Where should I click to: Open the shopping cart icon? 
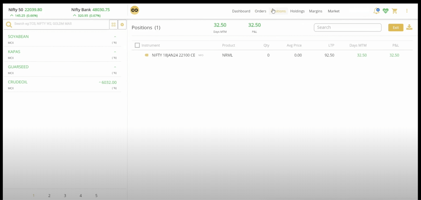pos(394,11)
